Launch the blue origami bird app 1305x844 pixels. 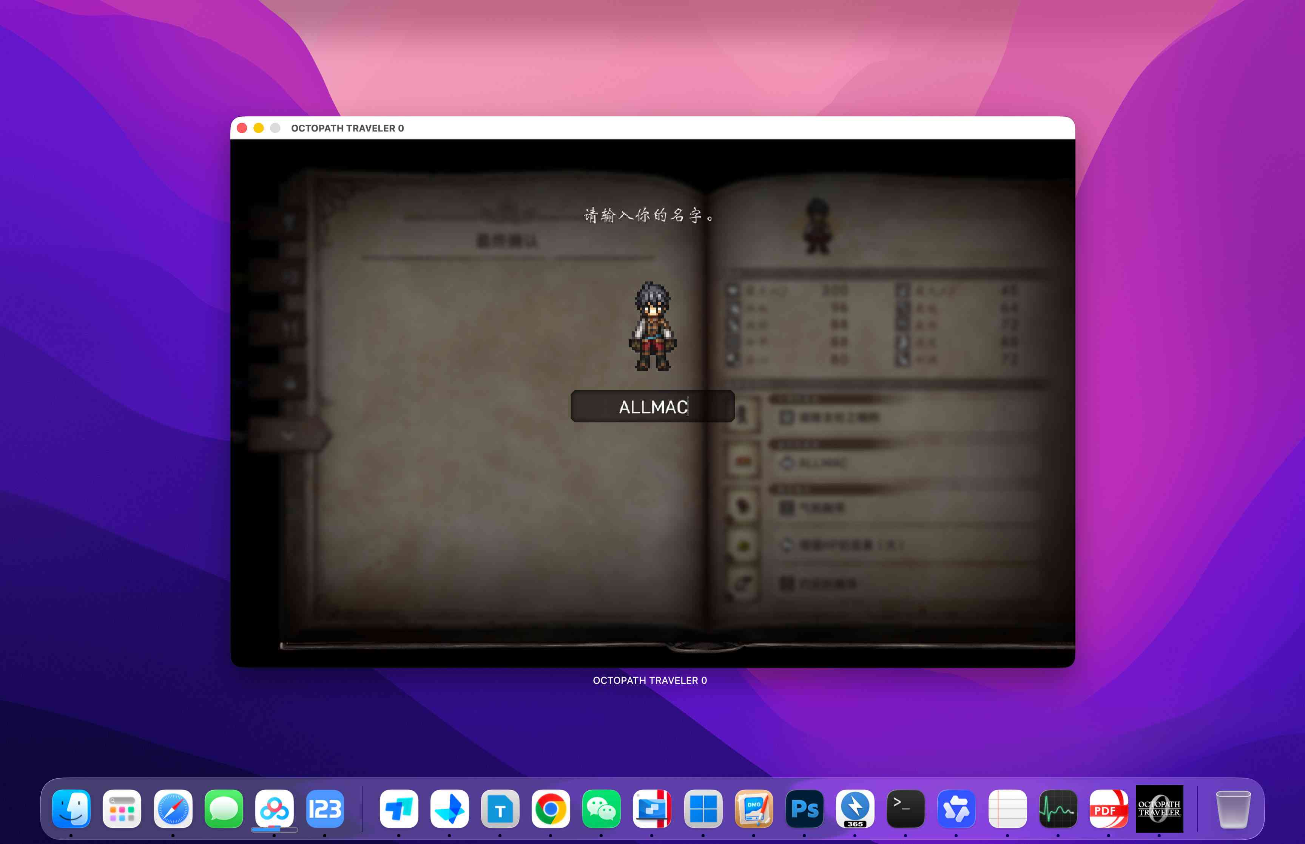[x=449, y=809]
